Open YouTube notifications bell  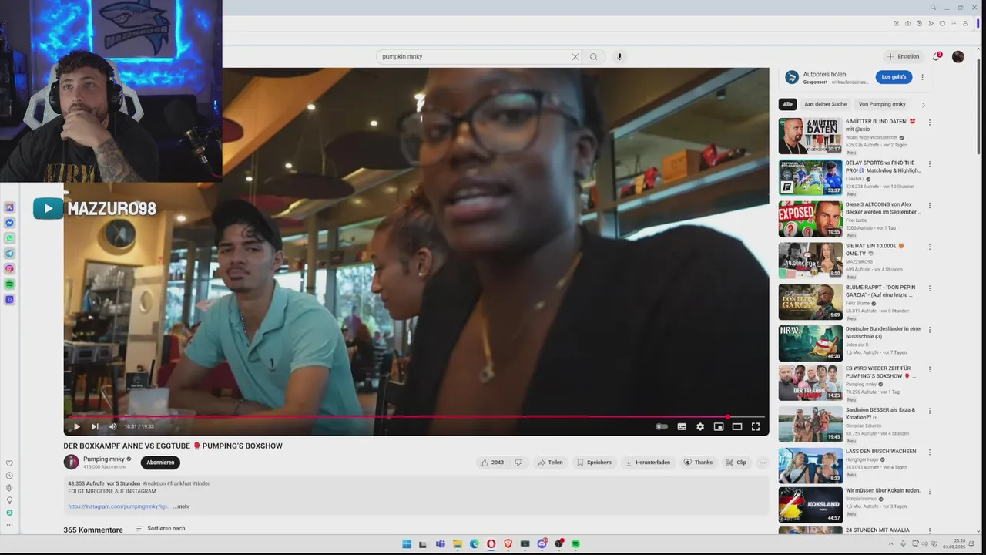(937, 56)
